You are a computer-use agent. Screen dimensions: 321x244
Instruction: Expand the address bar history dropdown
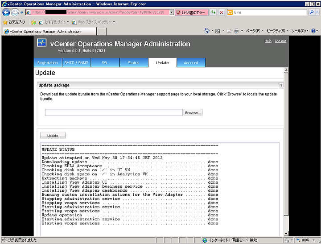pos(172,12)
